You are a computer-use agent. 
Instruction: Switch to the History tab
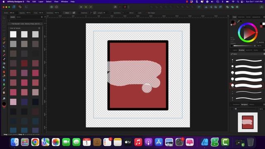[x=252, y=105]
